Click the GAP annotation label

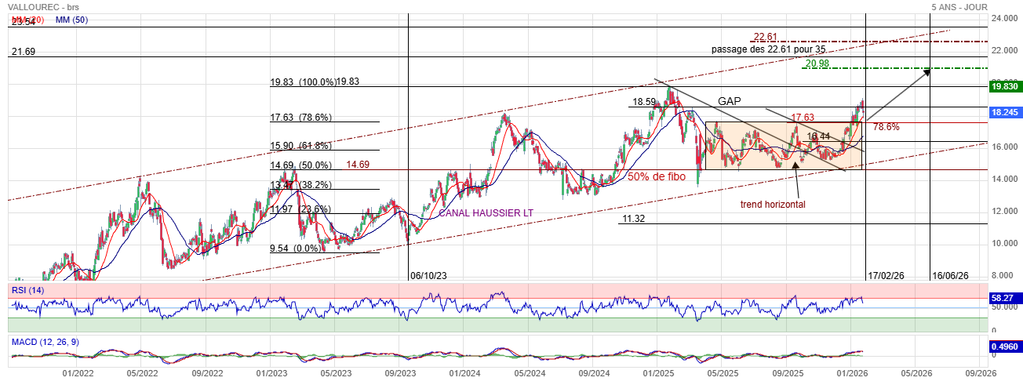(730, 101)
